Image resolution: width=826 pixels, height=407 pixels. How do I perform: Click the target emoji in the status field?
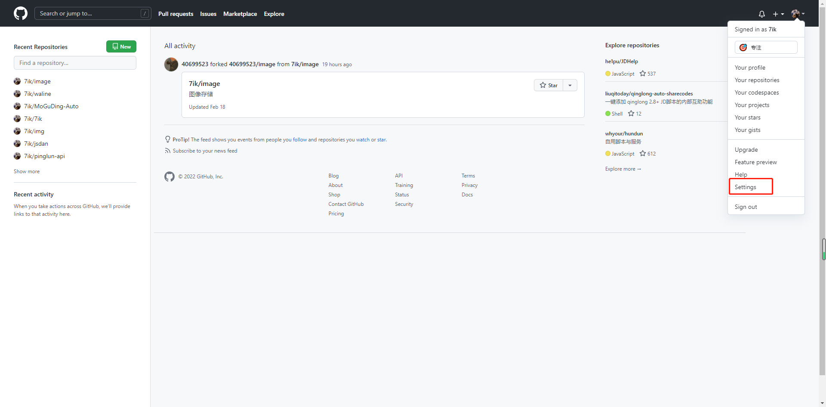(743, 47)
